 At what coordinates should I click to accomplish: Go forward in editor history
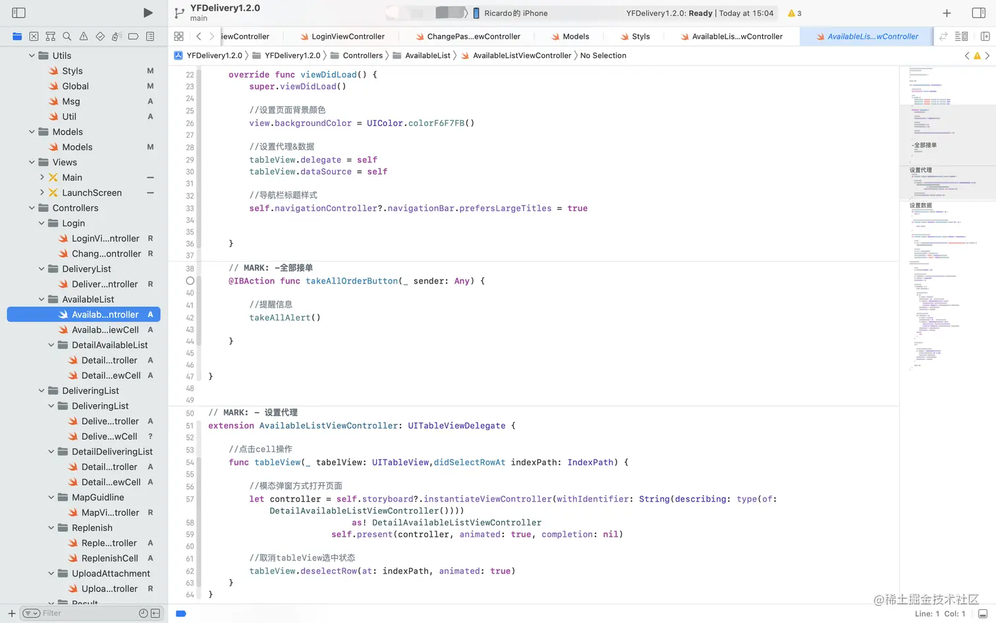tap(211, 36)
